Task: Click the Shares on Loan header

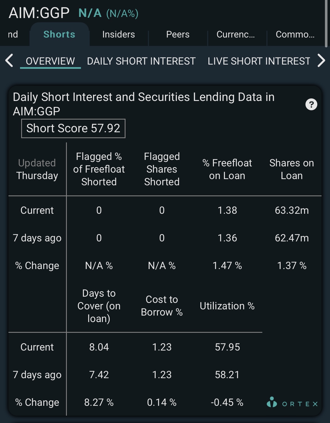Action: click(x=292, y=169)
